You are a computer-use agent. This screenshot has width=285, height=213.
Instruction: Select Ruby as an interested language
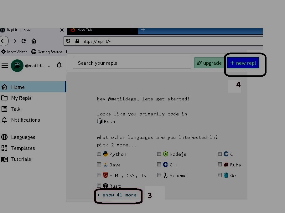point(220,164)
